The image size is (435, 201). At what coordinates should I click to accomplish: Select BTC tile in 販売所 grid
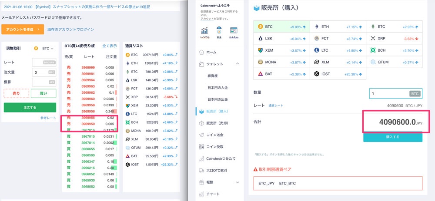coord(281,27)
